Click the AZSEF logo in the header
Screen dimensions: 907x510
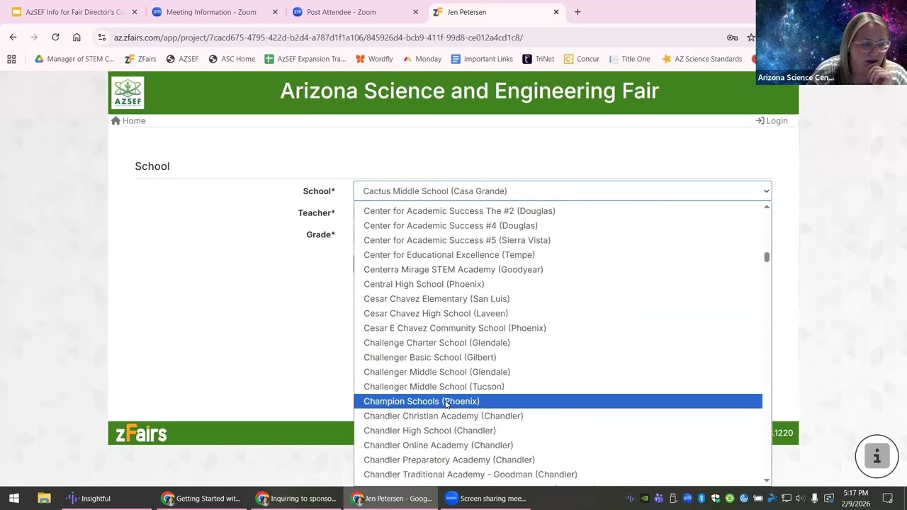128,93
